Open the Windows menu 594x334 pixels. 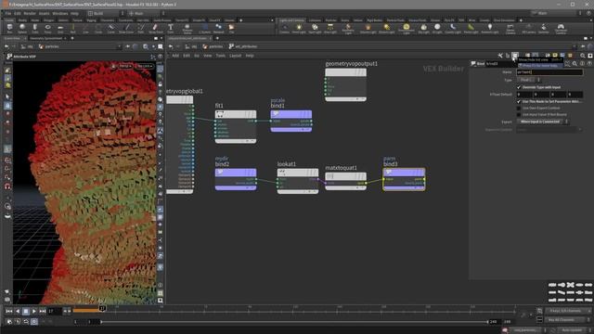[59, 13]
